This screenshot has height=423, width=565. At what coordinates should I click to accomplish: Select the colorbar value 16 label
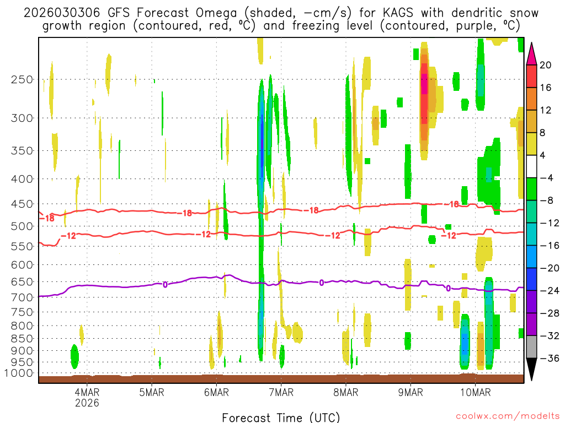coord(545,88)
